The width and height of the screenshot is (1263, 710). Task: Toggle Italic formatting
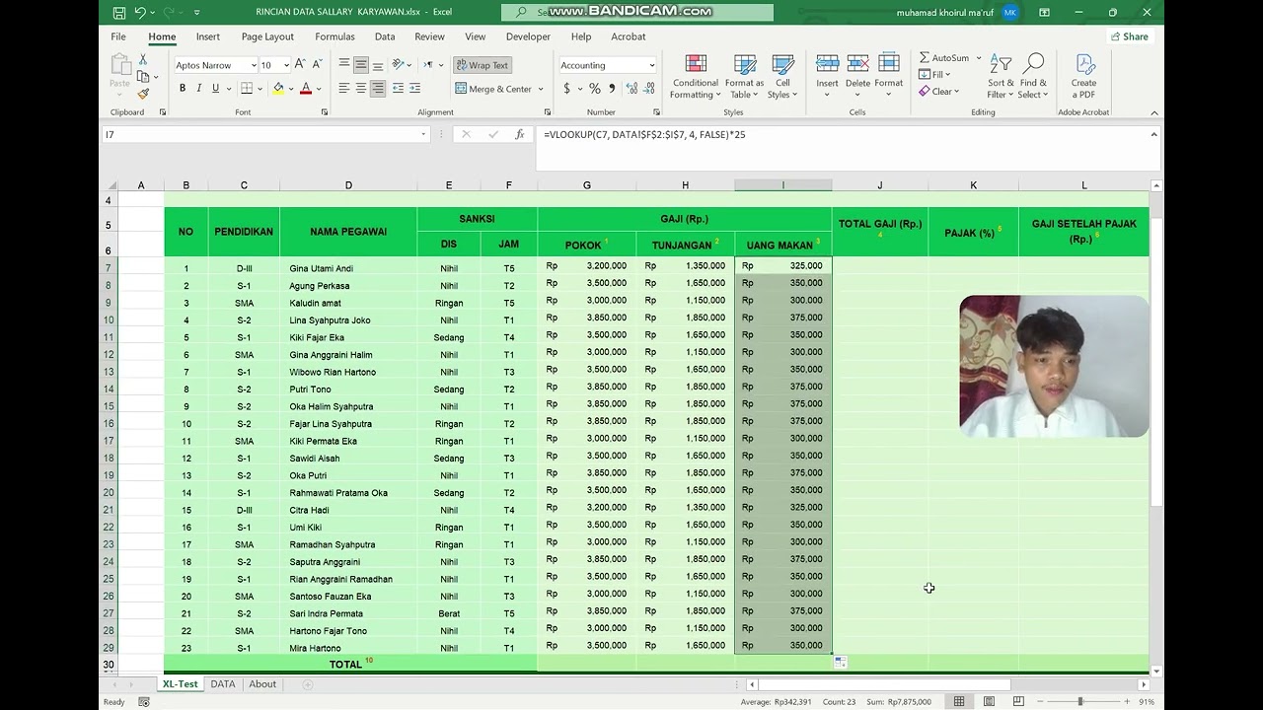click(x=199, y=89)
